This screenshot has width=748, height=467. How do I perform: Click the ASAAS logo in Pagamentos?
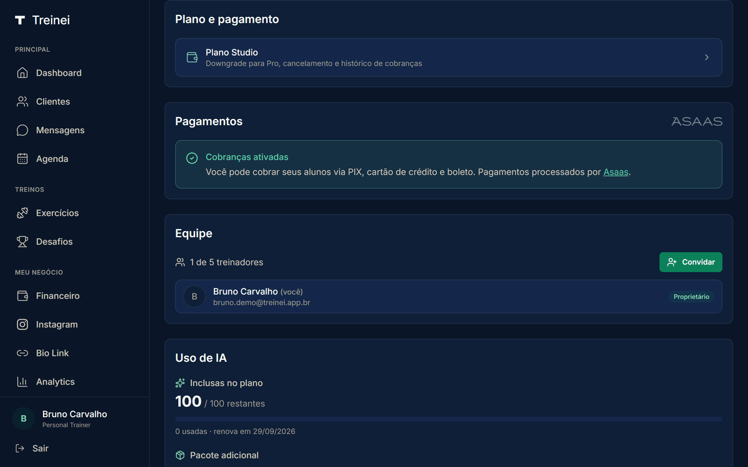(x=697, y=121)
